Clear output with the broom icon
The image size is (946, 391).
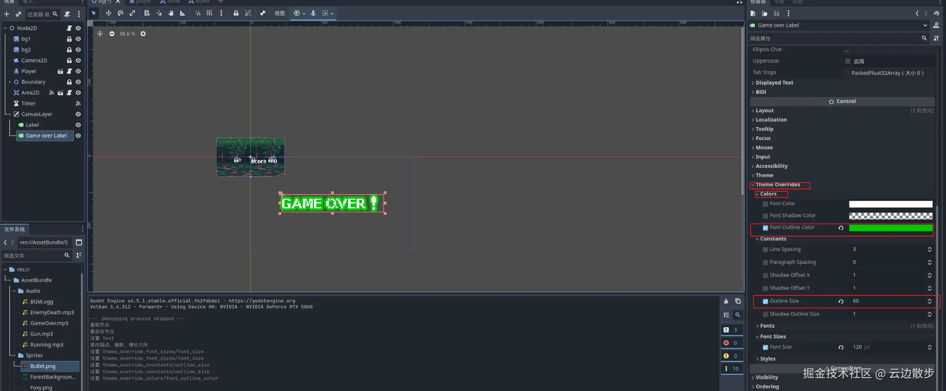click(x=726, y=301)
